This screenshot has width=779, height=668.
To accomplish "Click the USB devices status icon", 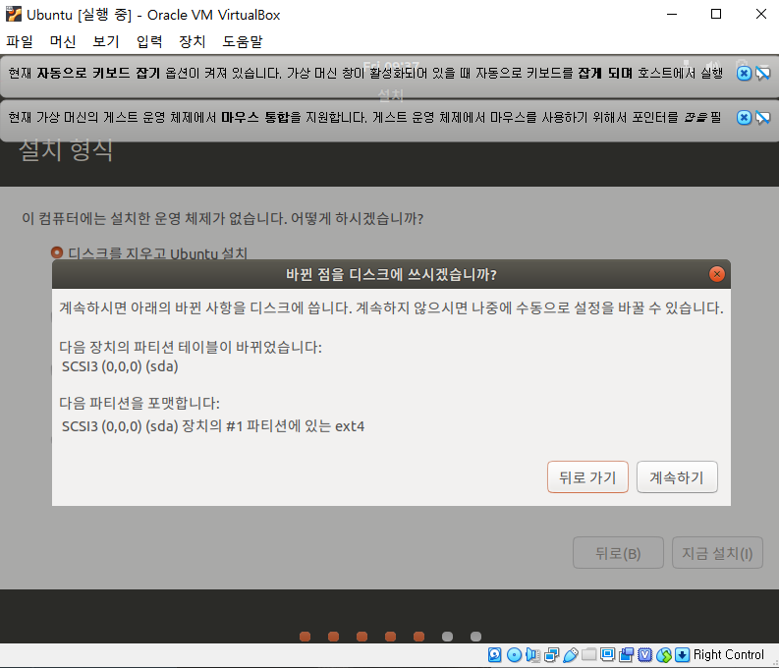I will point(571,655).
